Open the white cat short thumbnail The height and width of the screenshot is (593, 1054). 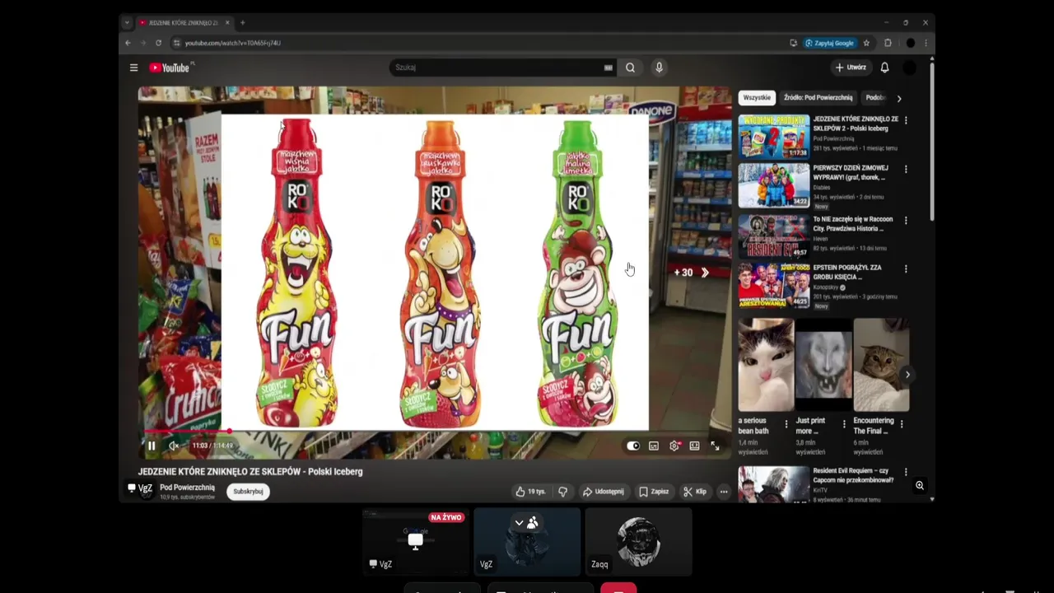pyautogui.click(x=766, y=365)
